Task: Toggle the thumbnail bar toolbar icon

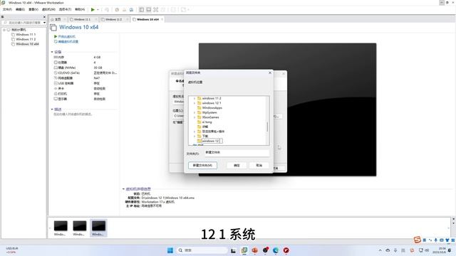Action: [149, 9]
